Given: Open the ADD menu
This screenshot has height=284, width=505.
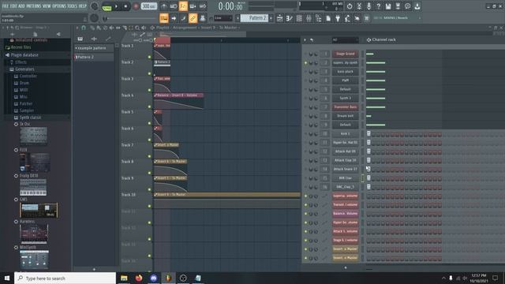Looking at the screenshot, I should pyautogui.click(x=21, y=6).
